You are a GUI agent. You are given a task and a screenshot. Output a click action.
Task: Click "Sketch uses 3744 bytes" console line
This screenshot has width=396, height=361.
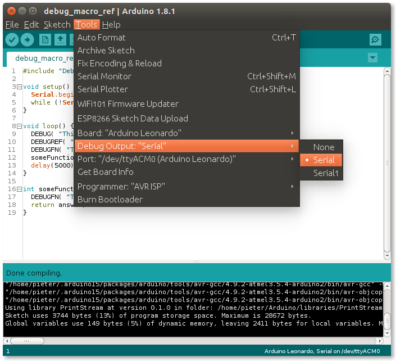point(158,316)
